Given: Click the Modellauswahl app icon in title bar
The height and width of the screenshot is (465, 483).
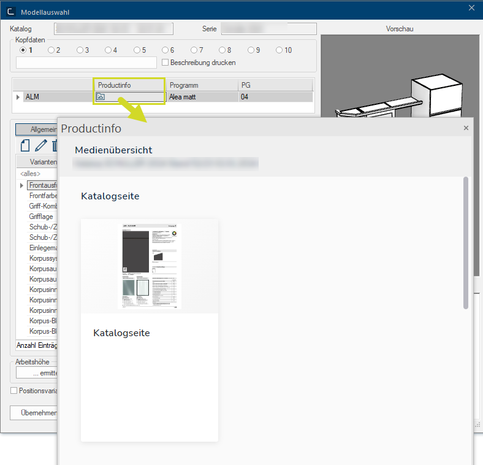Looking at the screenshot, I should point(10,12).
